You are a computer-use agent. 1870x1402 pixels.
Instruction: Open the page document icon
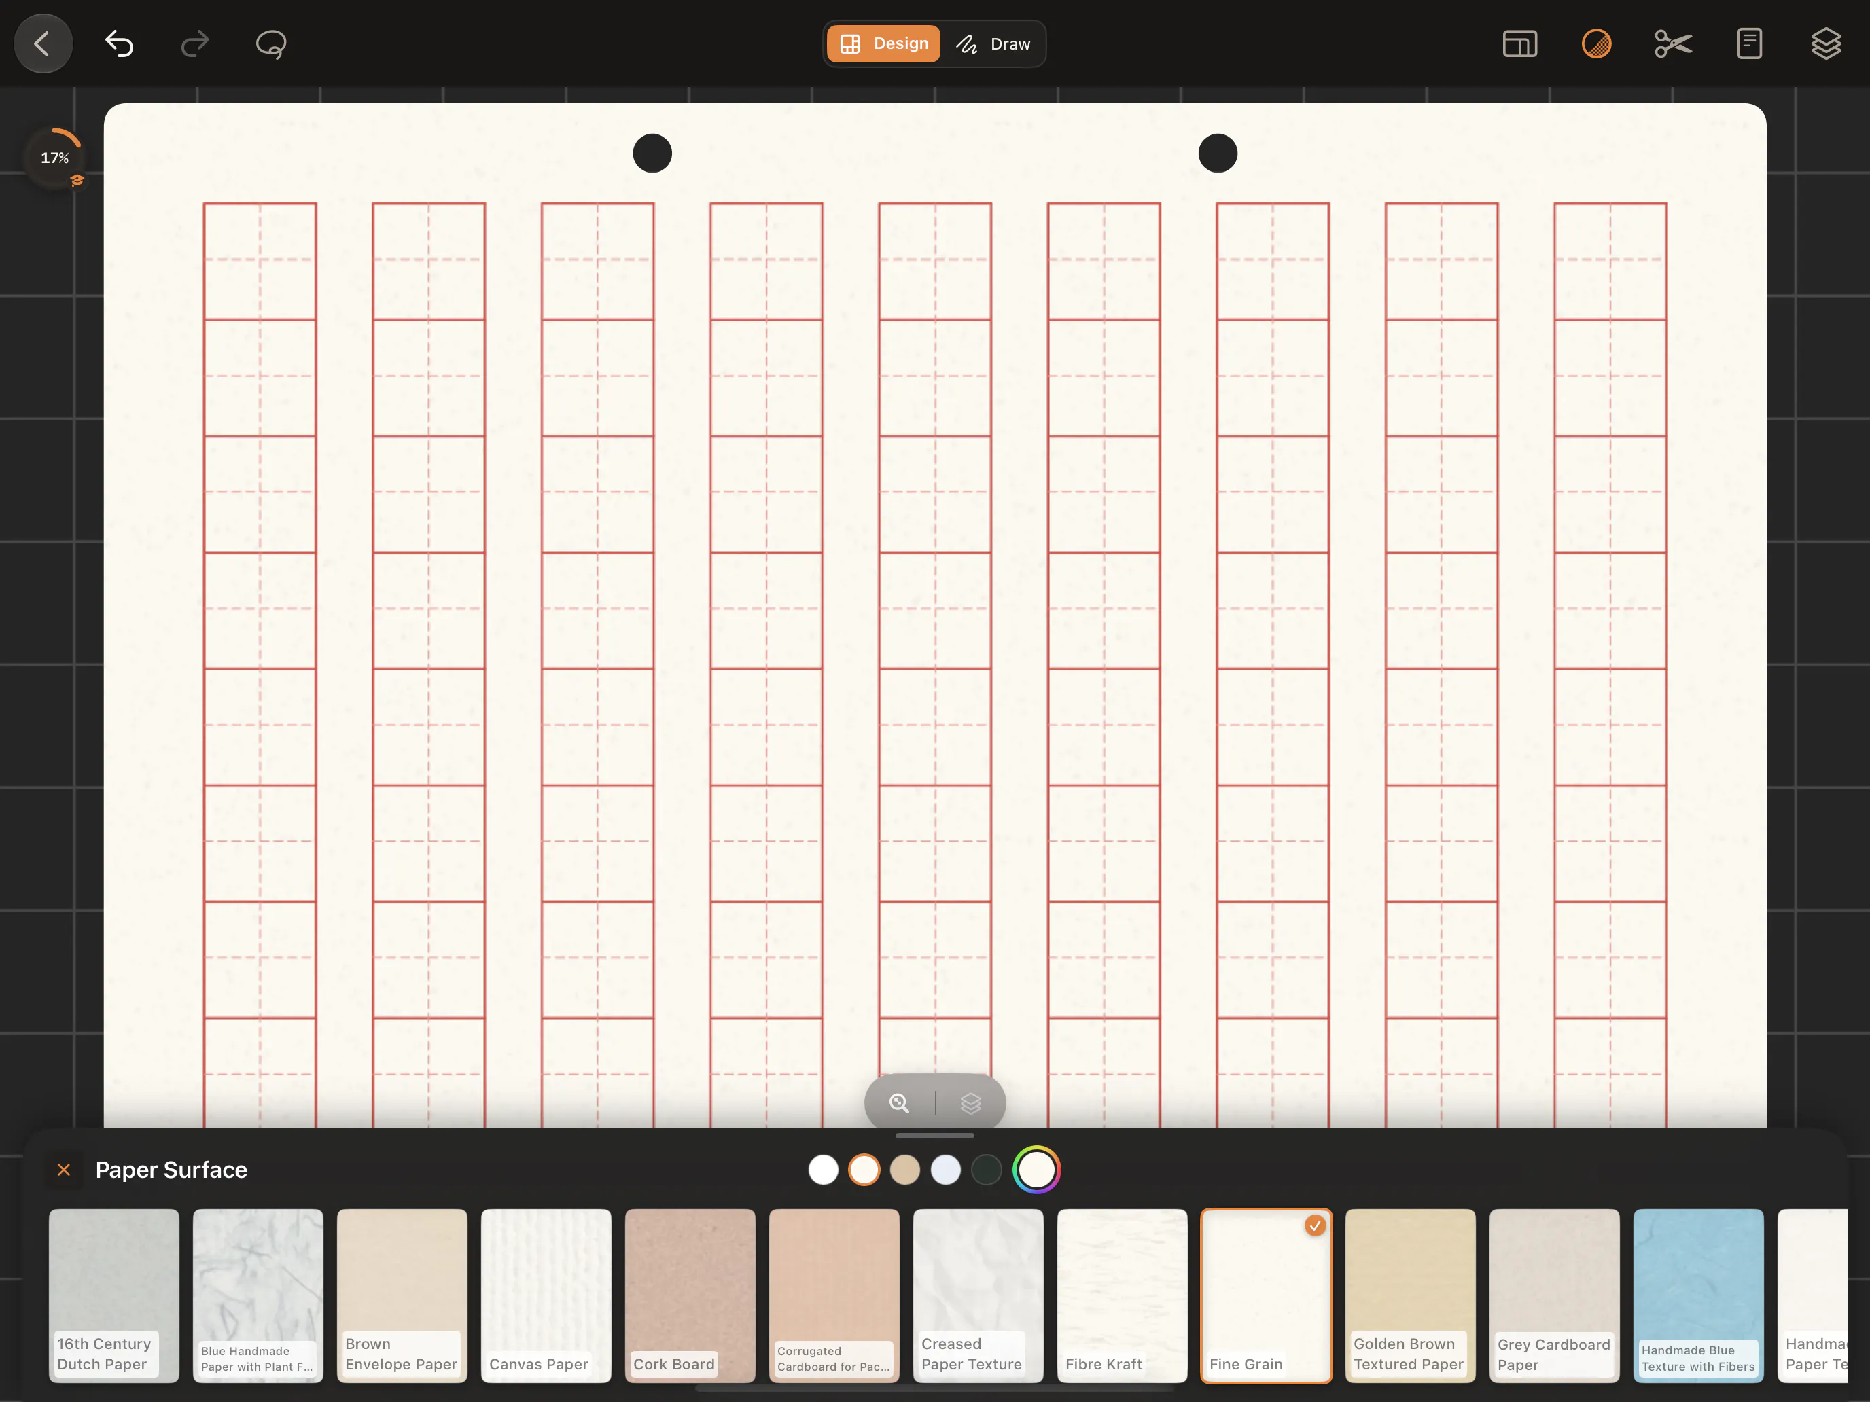coord(1749,43)
